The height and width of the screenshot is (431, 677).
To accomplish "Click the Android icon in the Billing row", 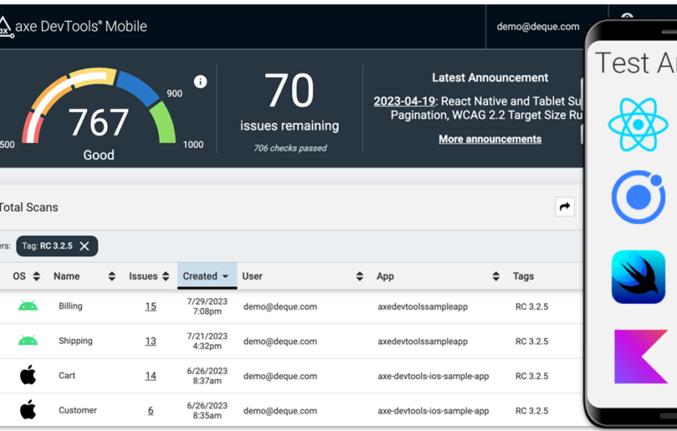I will (28, 307).
